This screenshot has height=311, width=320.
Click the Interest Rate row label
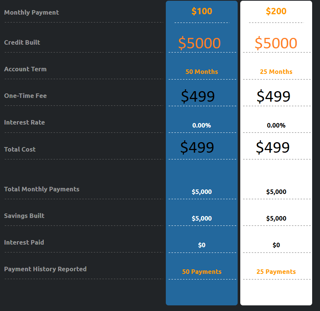click(24, 122)
